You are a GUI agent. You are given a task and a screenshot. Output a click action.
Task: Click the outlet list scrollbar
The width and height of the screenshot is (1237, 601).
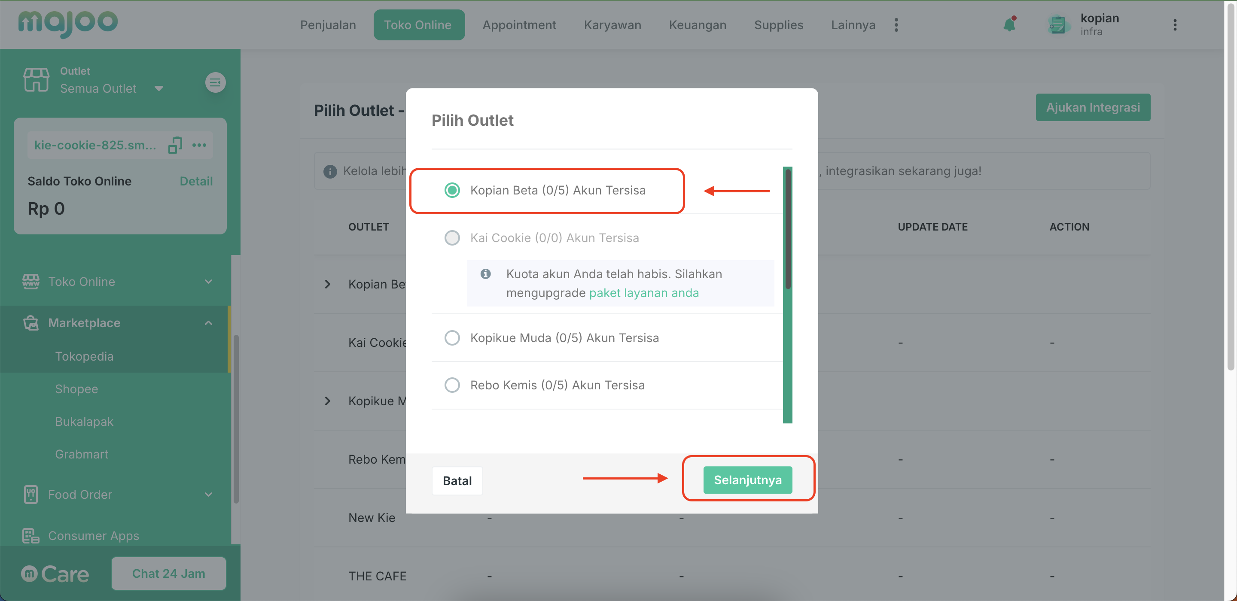[x=788, y=229]
